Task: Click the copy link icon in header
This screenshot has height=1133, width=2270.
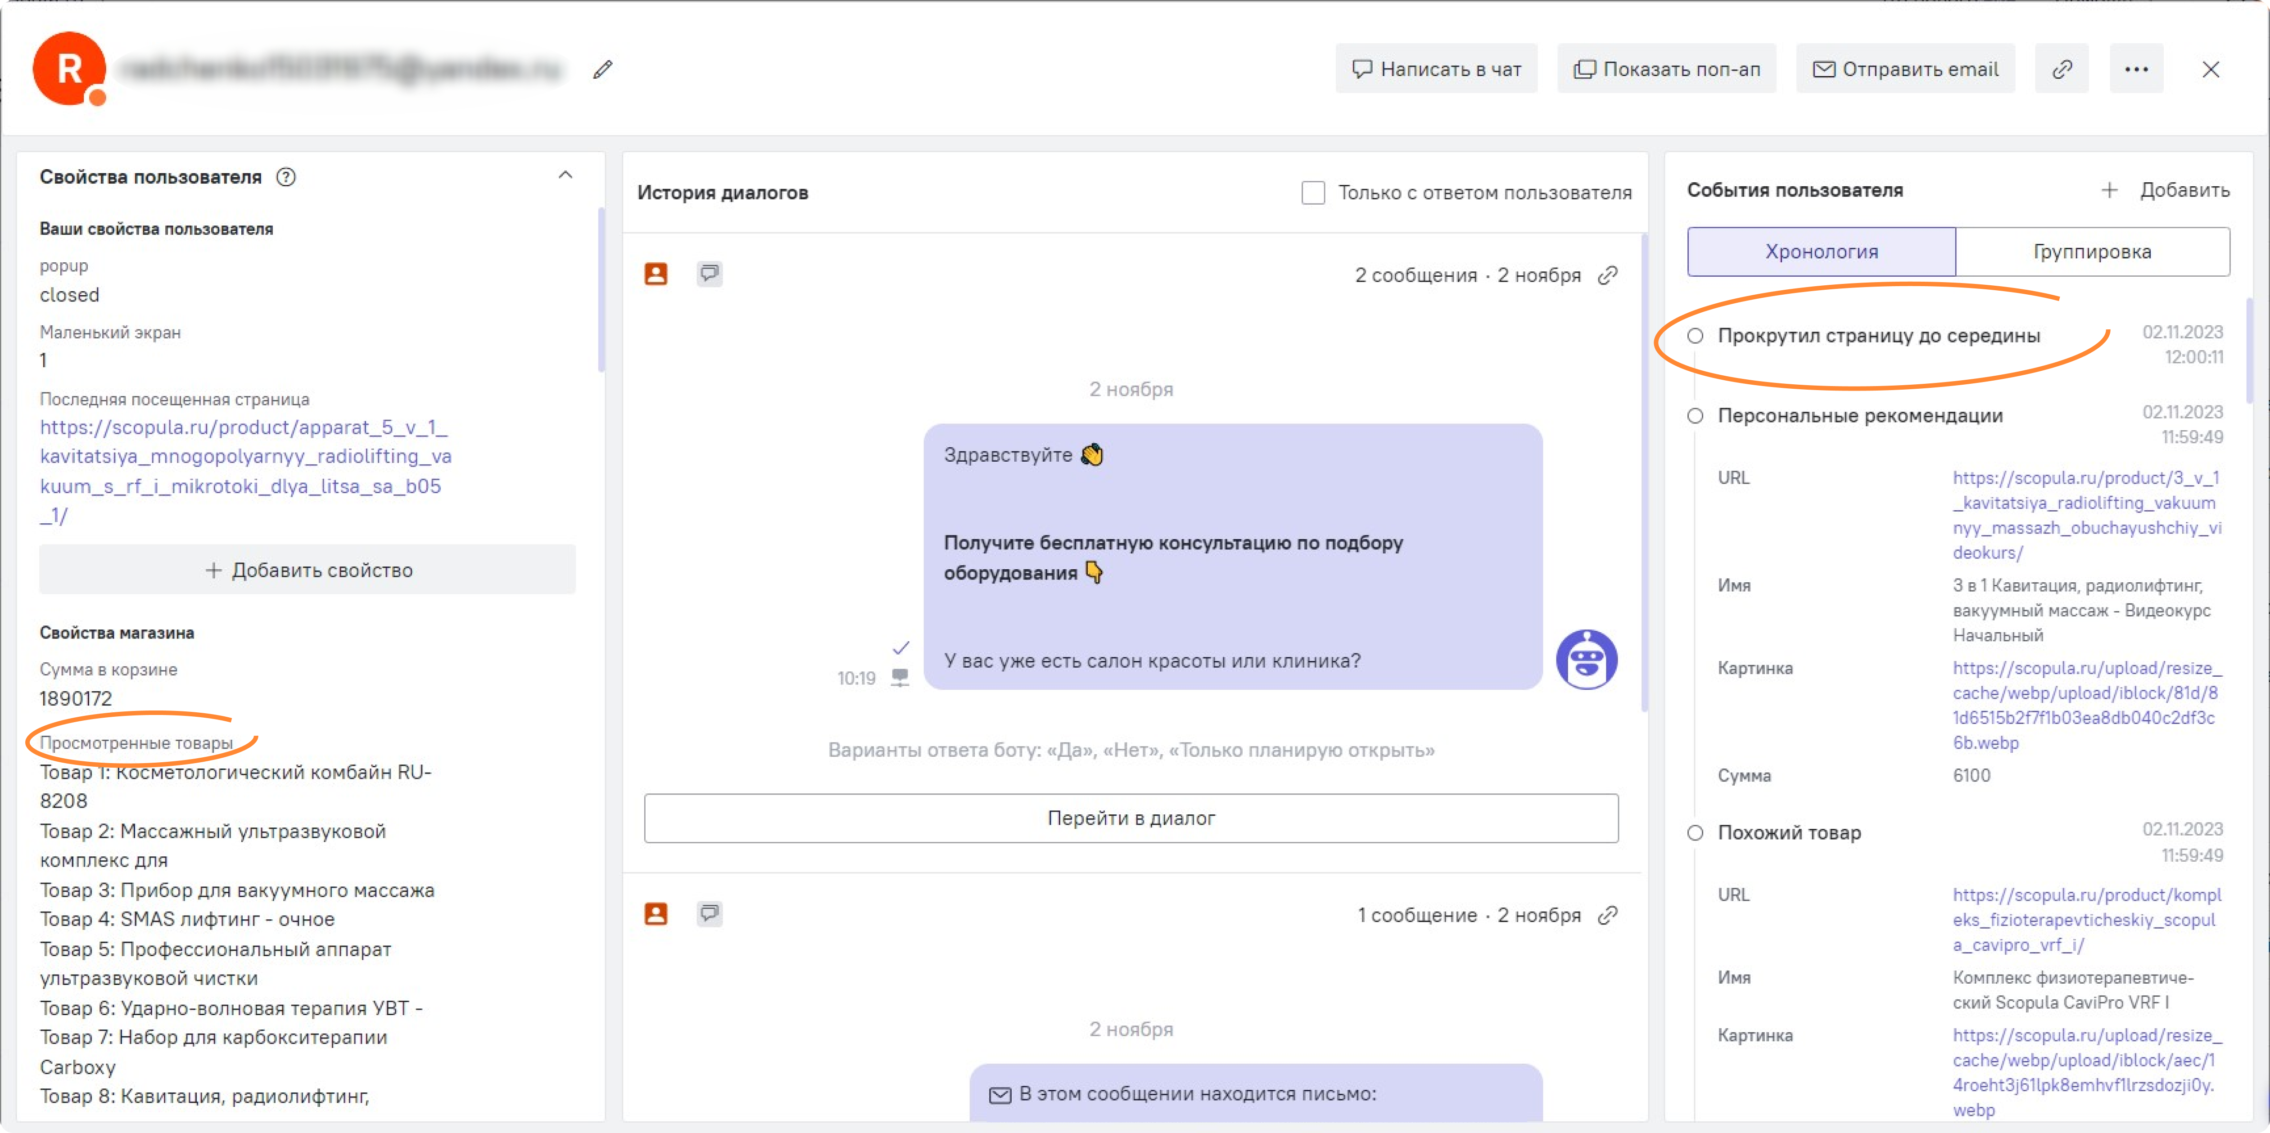Action: (x=2061, y=69)
